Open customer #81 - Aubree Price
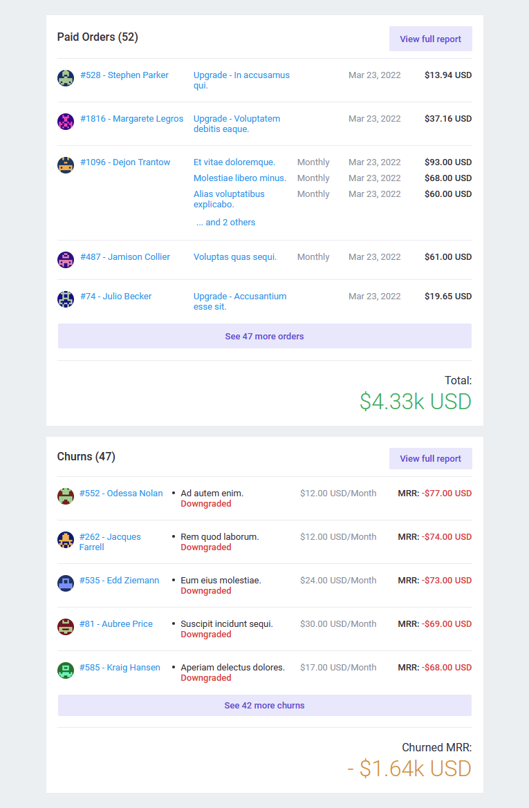Image resolution: width=529 pixels, height=808 pixels. tap(116, 624)
